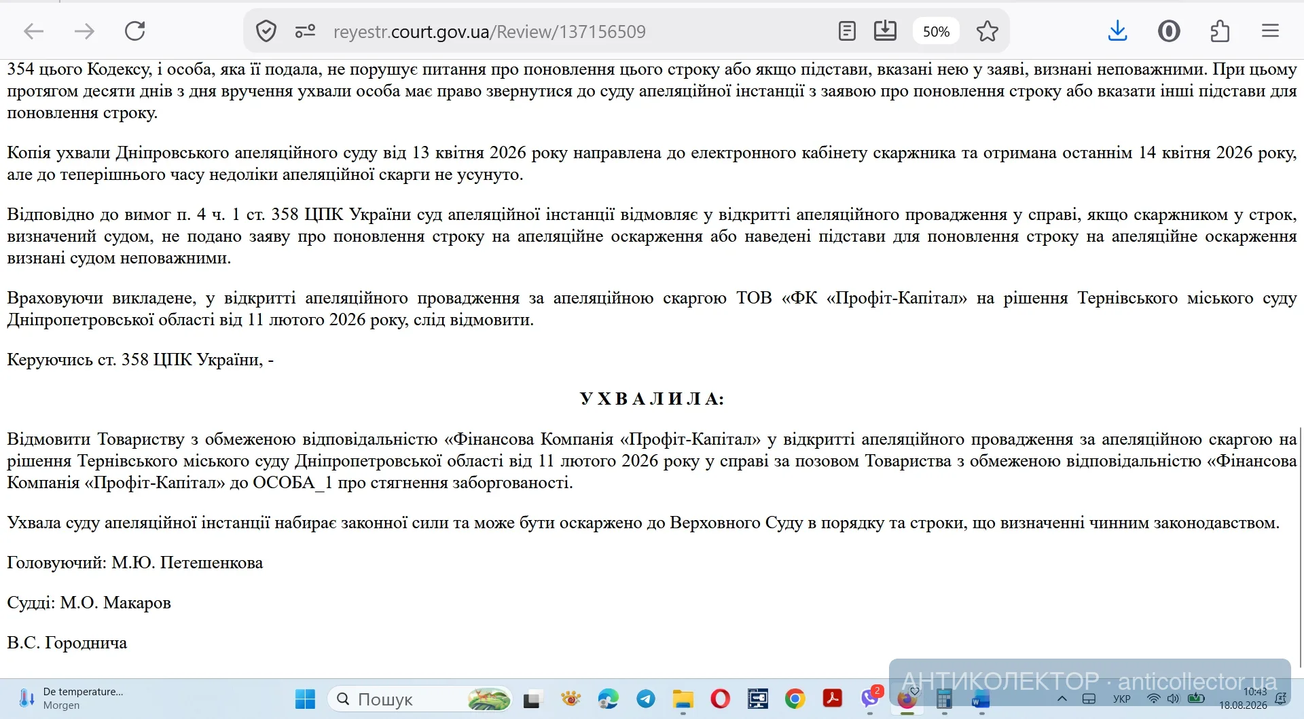This screenshot has width=1304, height=719.
Task: Open the clock showing 10:43
Action: 1243,699
